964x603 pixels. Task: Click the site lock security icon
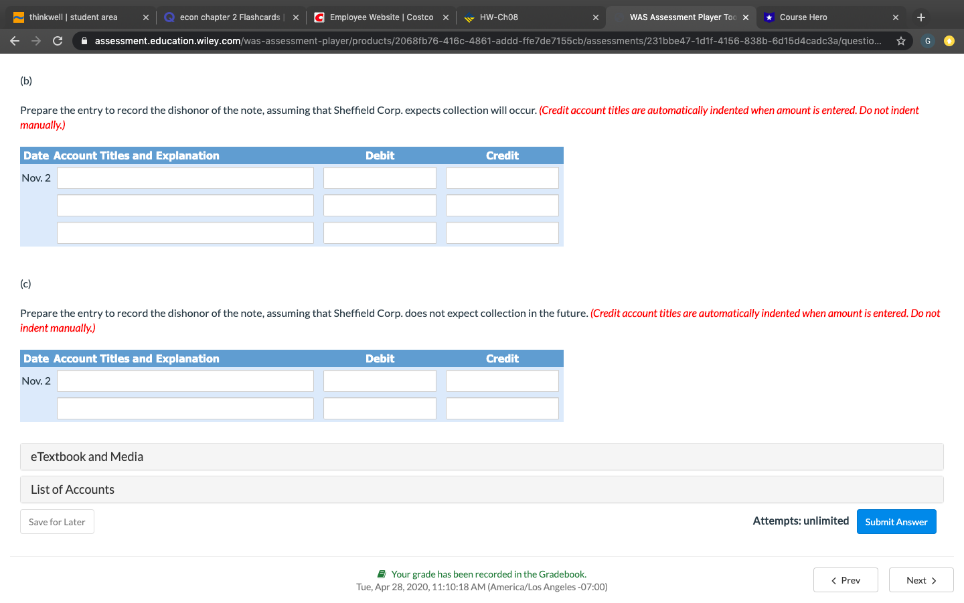84,41
